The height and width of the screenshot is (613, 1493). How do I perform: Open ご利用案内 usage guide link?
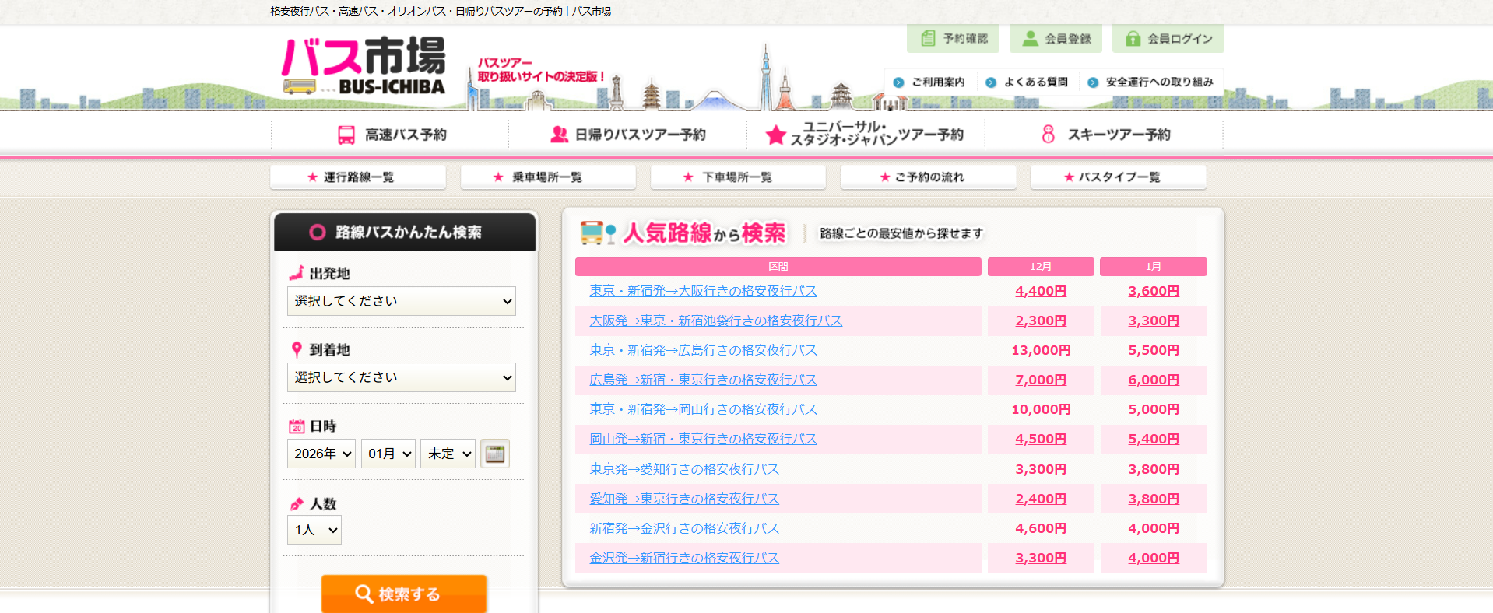(929, 82)
